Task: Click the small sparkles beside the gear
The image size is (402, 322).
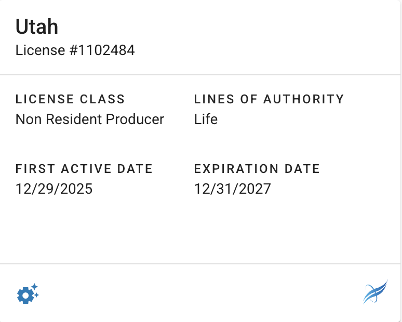Action: click(x=35, y=288)
